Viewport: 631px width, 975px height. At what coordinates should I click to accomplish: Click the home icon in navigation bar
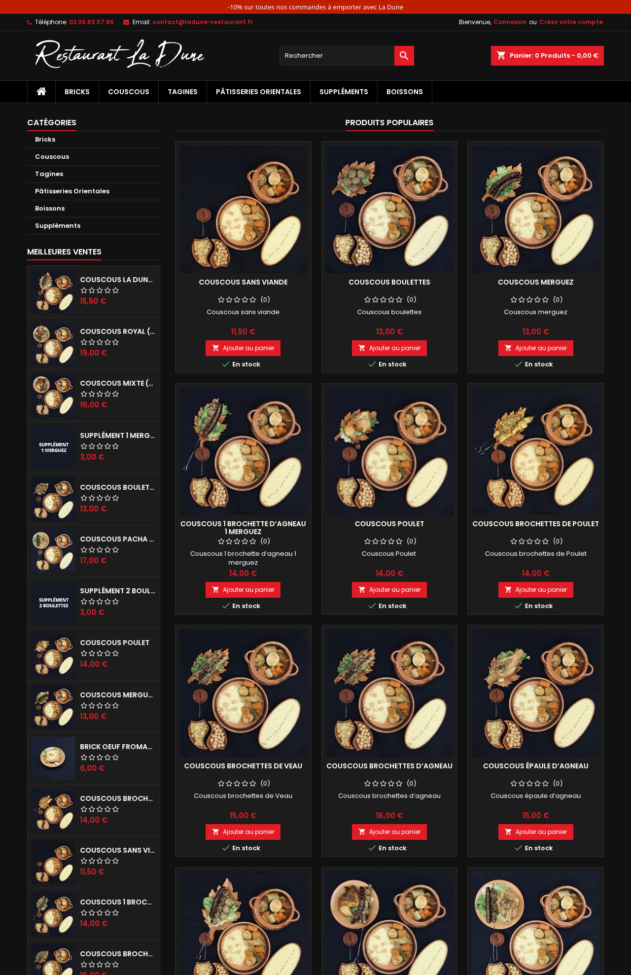click(41, 92)
